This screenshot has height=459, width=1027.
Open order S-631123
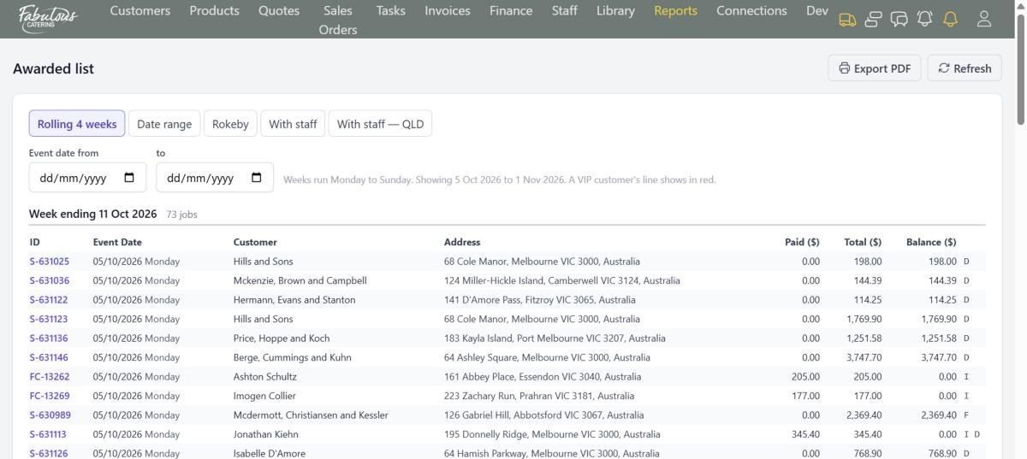pos(49,319)
